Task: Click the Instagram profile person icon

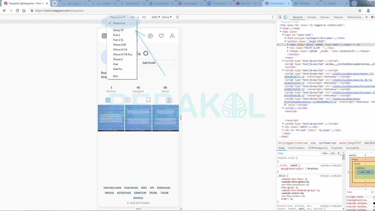Action: pyautogui.click(x=172, y=36)
